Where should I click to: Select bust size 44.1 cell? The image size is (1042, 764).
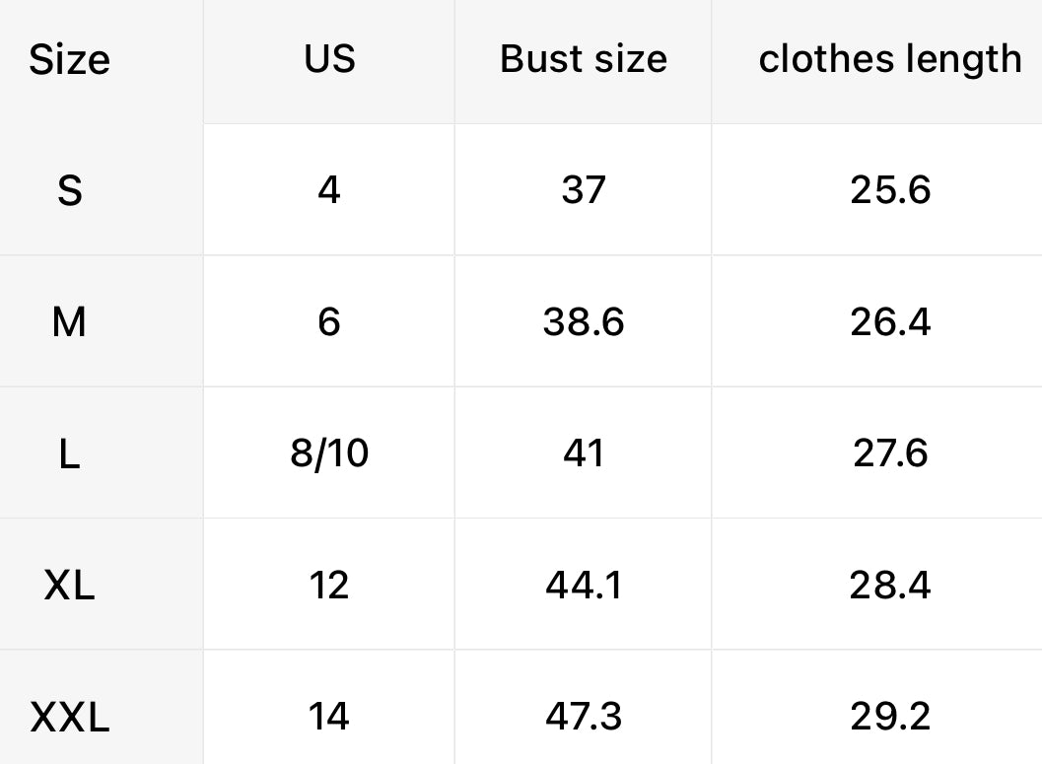coord(583,586)
